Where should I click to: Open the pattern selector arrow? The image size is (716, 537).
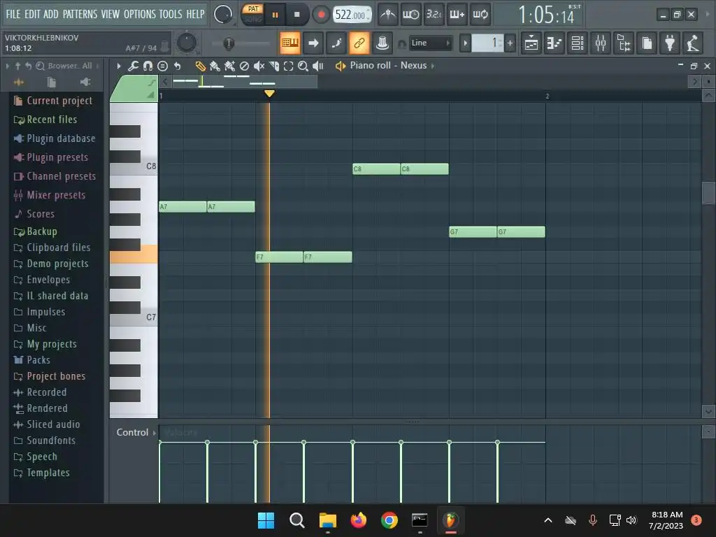pyautogui.click(x=465, y=43)
